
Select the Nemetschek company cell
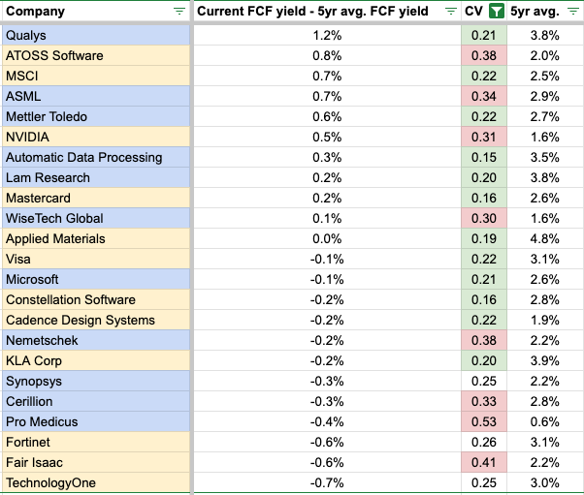click(x=96, y=340)
